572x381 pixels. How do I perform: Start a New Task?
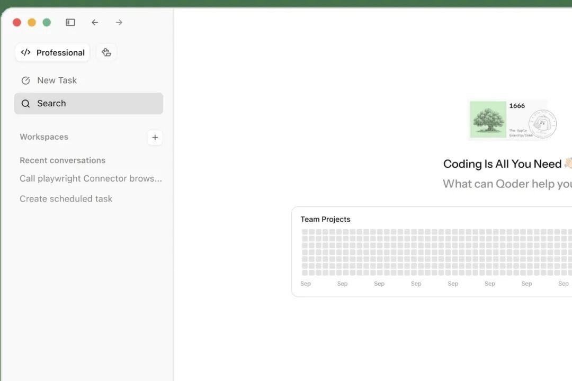coord(88,80)
